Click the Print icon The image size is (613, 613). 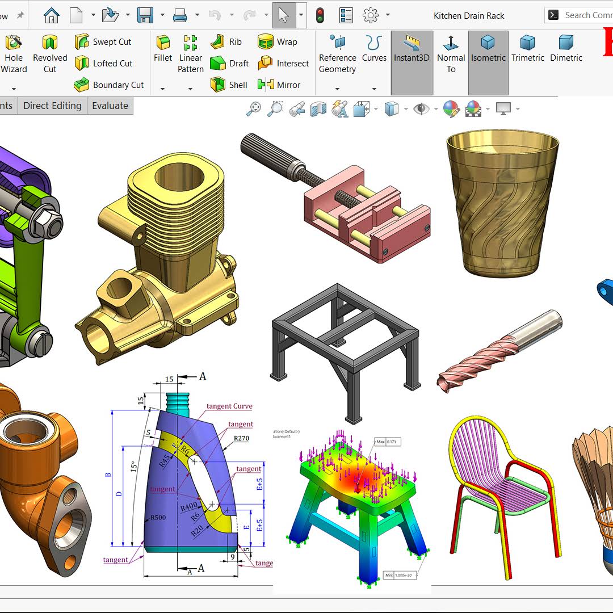point(180,16)
